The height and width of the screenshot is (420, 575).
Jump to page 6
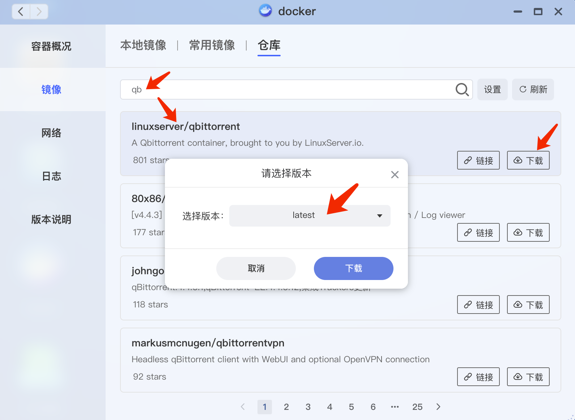pos(373,407)
